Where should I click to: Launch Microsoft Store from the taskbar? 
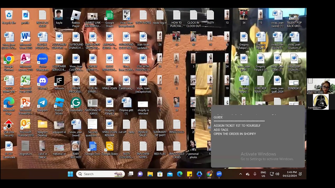pos(160,174)
